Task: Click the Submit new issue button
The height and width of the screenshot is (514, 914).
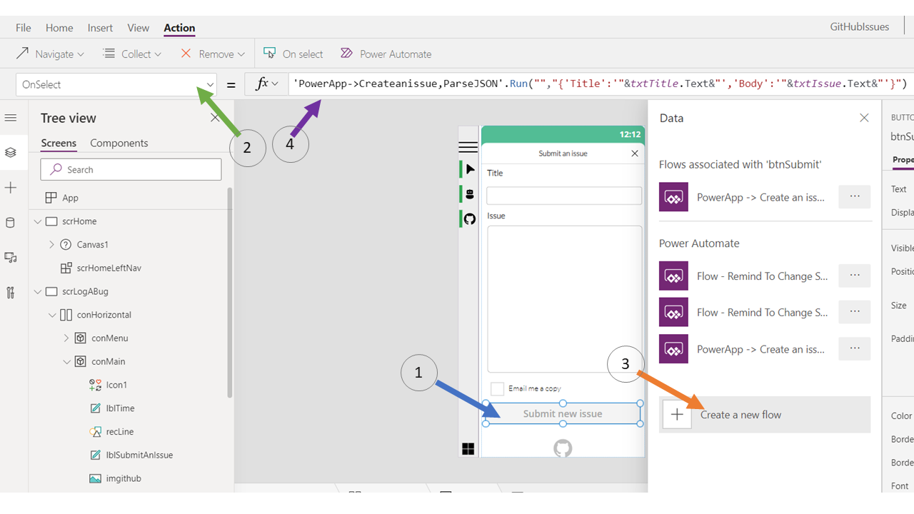Action: click(563, 413)
